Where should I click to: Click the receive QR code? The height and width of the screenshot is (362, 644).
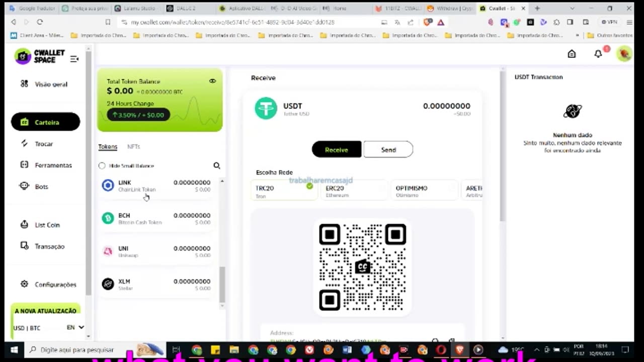tap(362, 267)
